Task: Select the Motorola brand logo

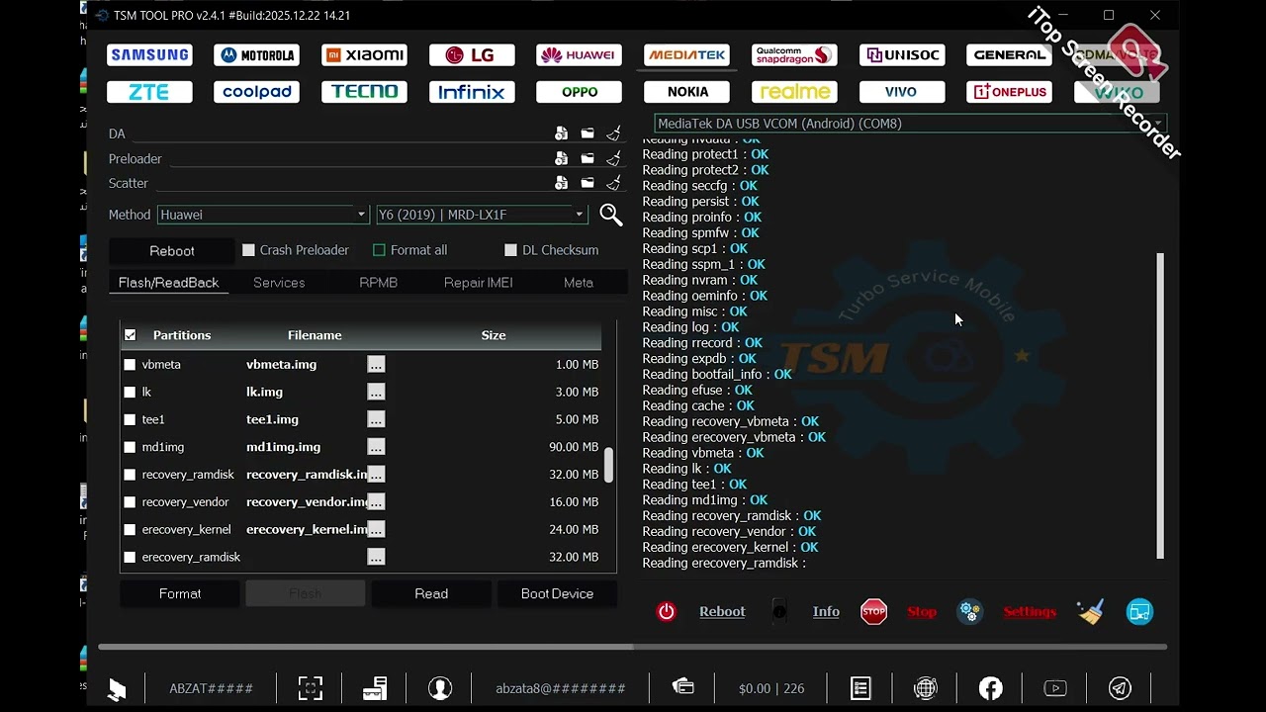Action: pyautogui.click(x=257, y=55)
